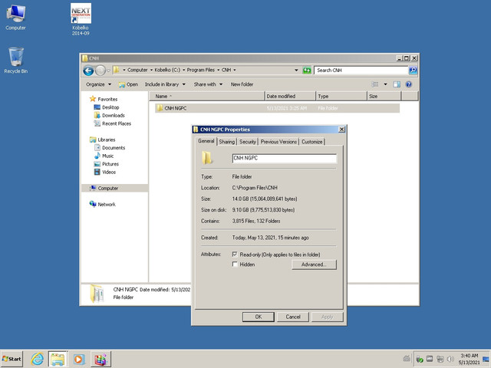Click the taskbar clock showing 3:40 AM

469,359
